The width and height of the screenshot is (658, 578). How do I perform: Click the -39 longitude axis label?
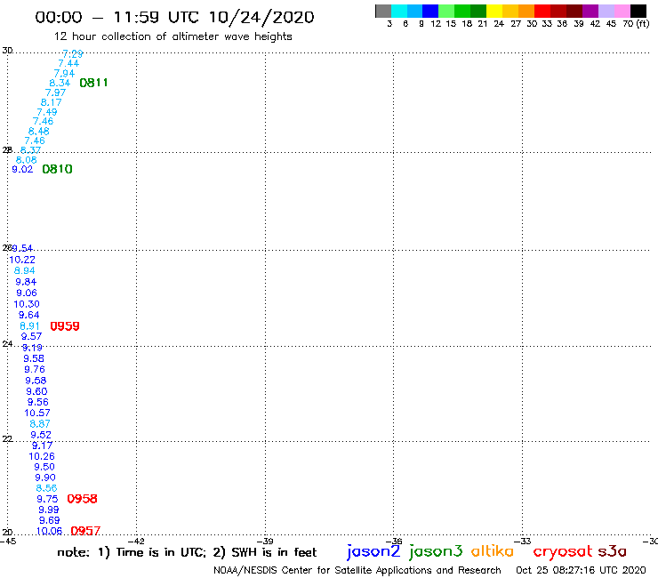click(265, 542)
